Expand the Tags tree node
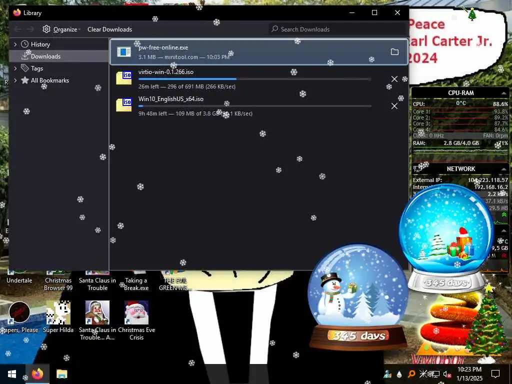The image size is (512, 384). pos(15,68)
